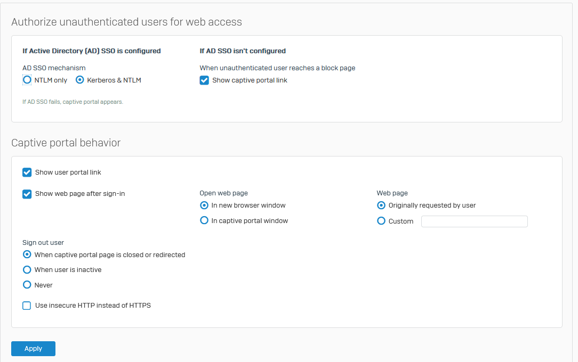Click the 'Open web page' label
The image size is (578, 362).
224,193
